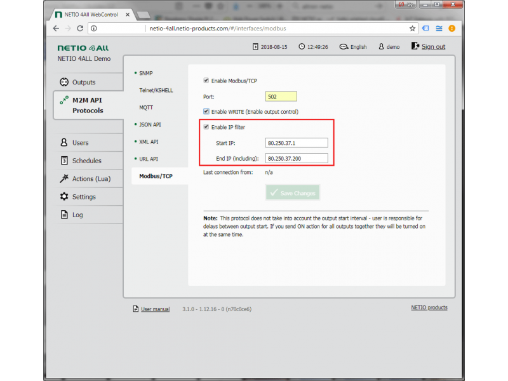Open the orange alert extension icon
The width and height of the screenshot is (508, 381).
(452, 29)
